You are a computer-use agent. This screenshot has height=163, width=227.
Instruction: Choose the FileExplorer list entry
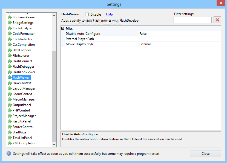click(21, 56)
